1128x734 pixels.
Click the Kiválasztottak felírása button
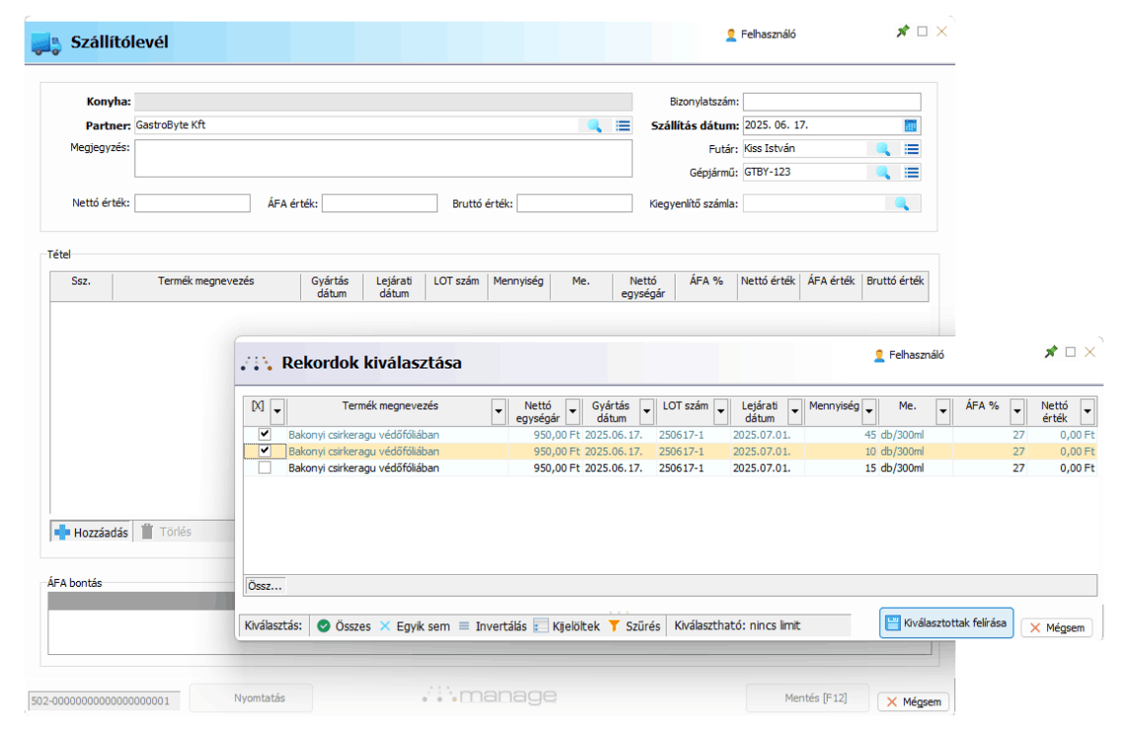946,623
